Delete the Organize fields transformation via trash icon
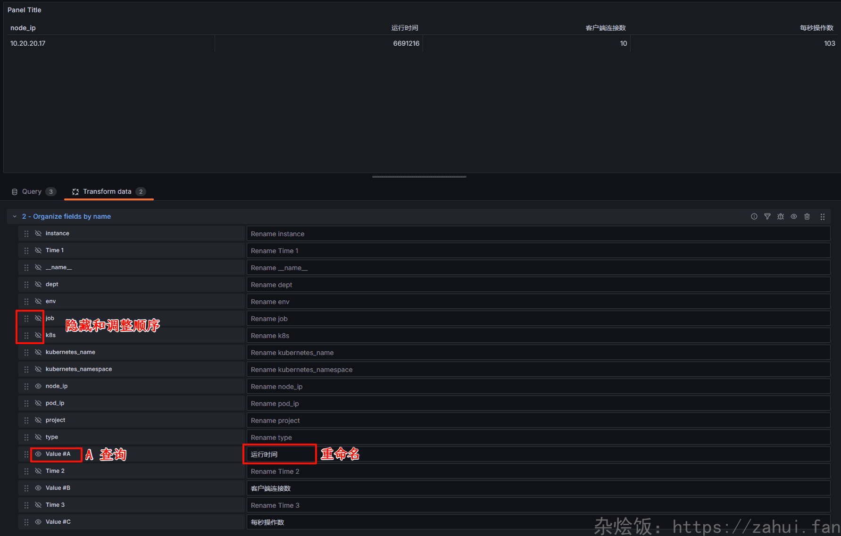 [807, 216]
